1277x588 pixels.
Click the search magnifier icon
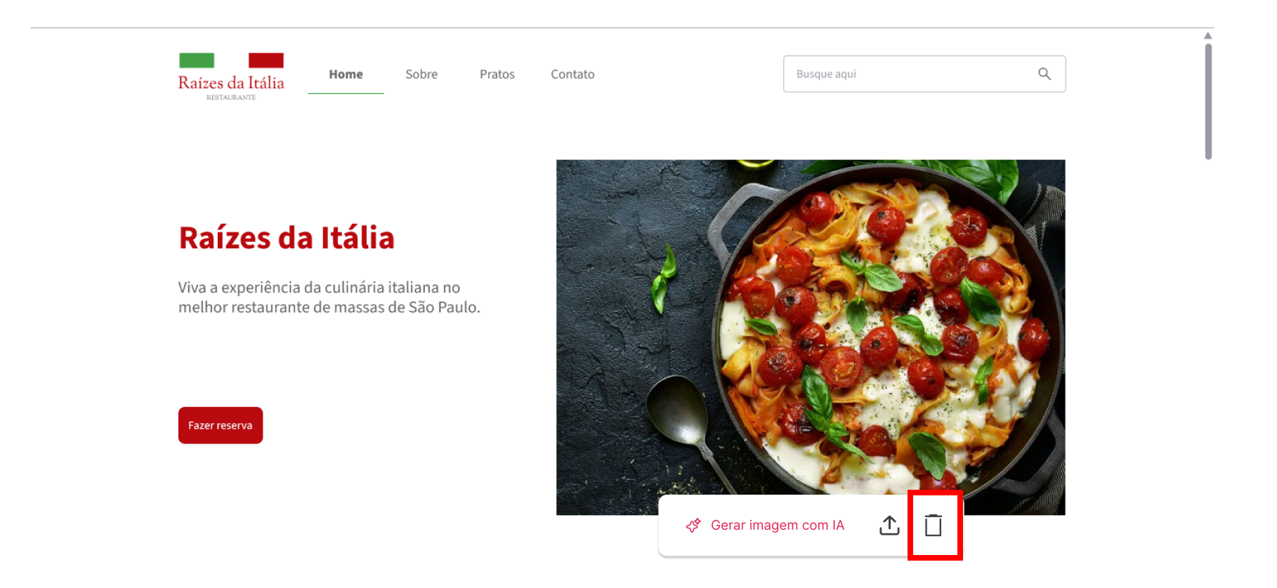point(1044,74)
